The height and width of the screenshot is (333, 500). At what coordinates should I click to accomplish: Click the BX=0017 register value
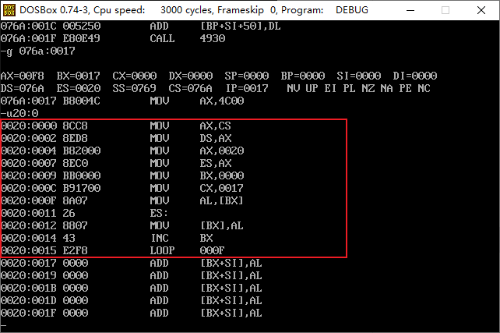(79, 76)
